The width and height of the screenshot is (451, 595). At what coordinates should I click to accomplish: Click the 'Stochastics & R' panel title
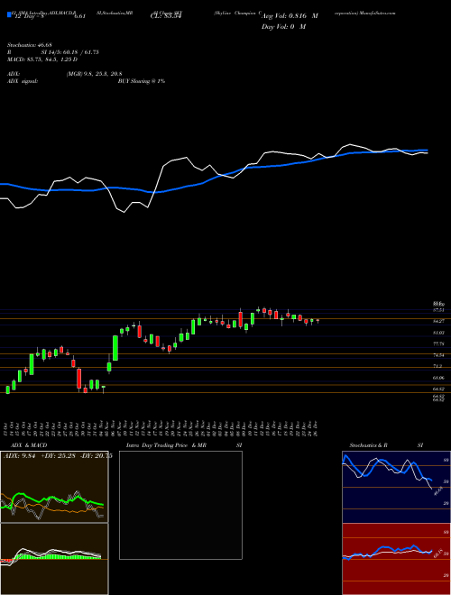click(369, 445)
